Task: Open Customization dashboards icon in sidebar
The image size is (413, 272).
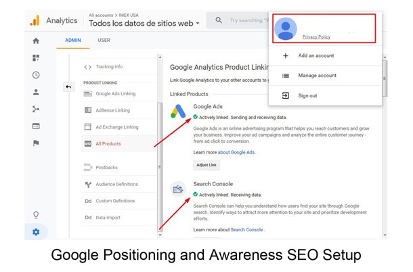Action: pos(36,58)
